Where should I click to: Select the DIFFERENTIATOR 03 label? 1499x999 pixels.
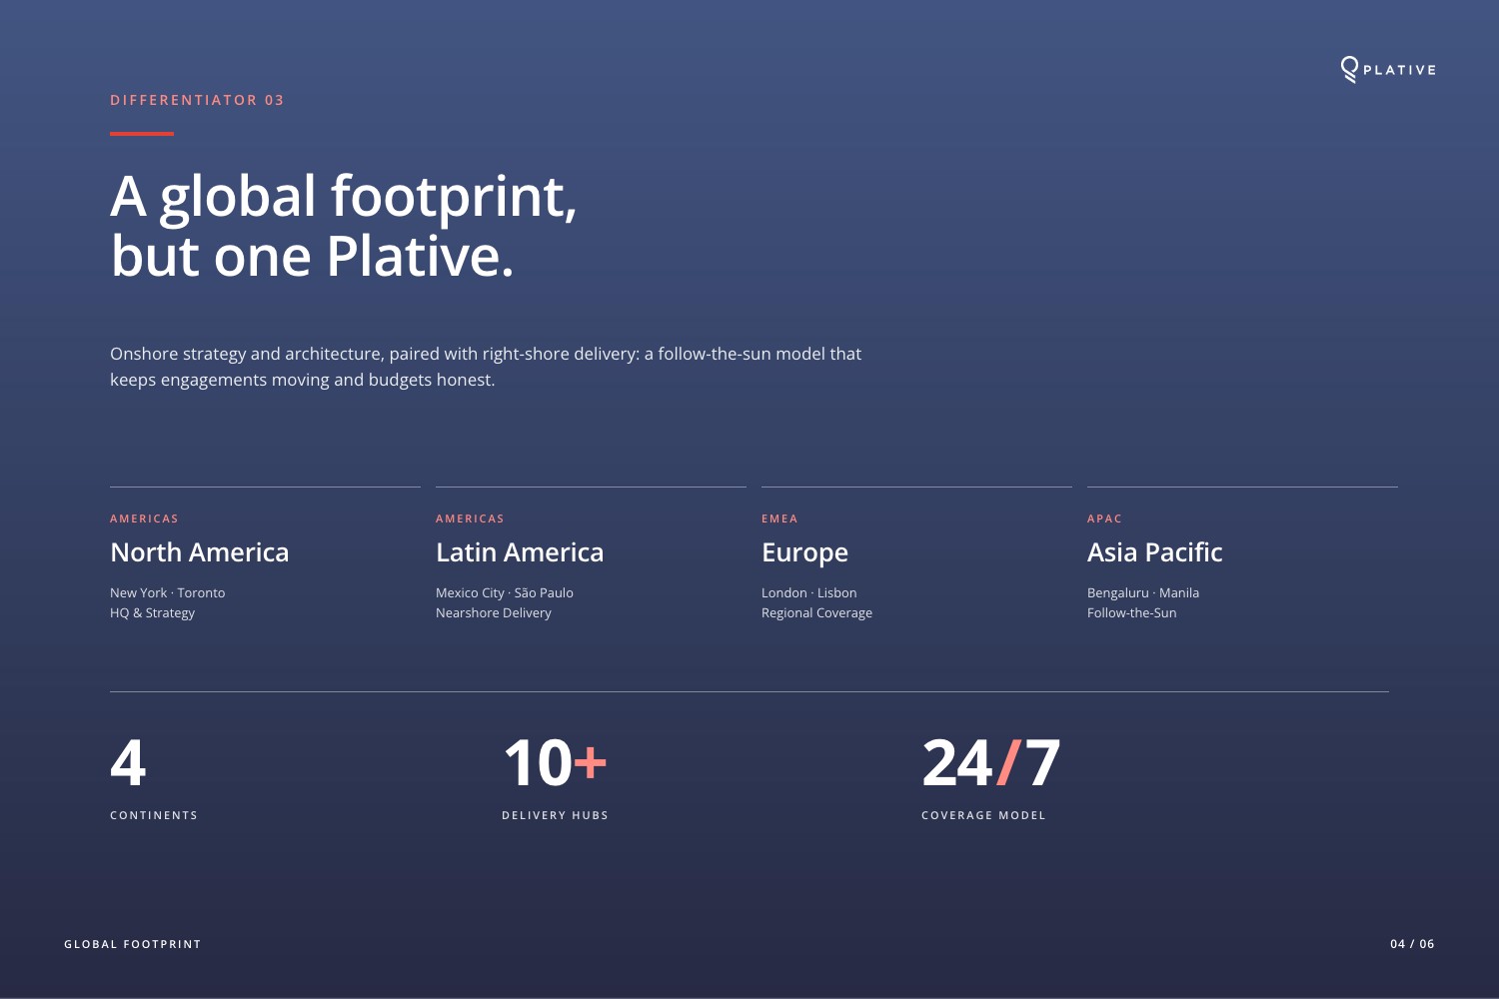(197, 100)
